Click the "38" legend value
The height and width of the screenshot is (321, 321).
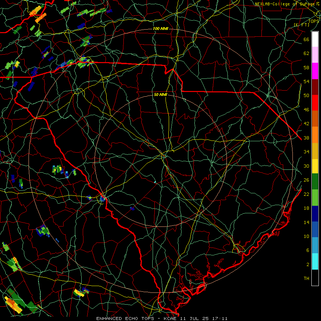[x=306, y=138]
